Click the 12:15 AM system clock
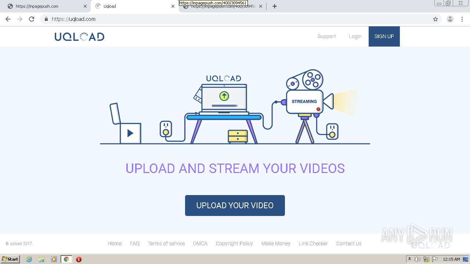The height and width of the screenshot is (264, 470). [451, 259]
